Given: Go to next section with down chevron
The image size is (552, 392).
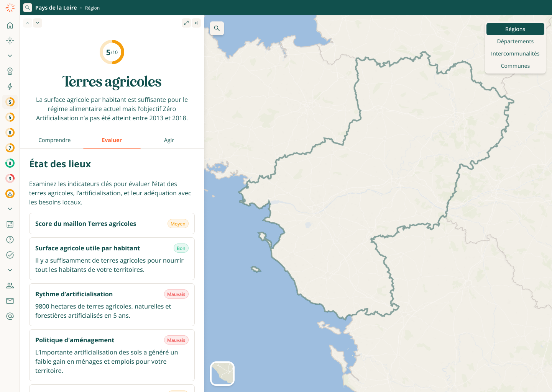Looking at the screenshot, I should click(38, 23).
